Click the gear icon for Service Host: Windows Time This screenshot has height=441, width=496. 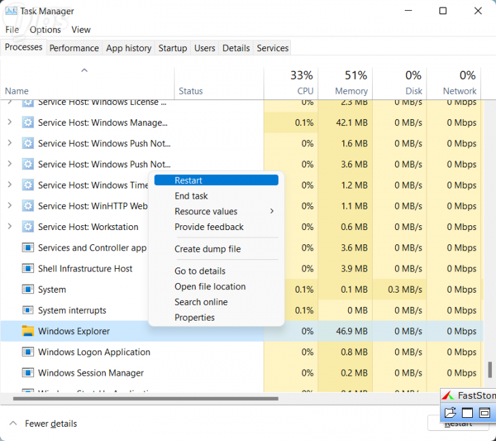click(x=28, y=185)
